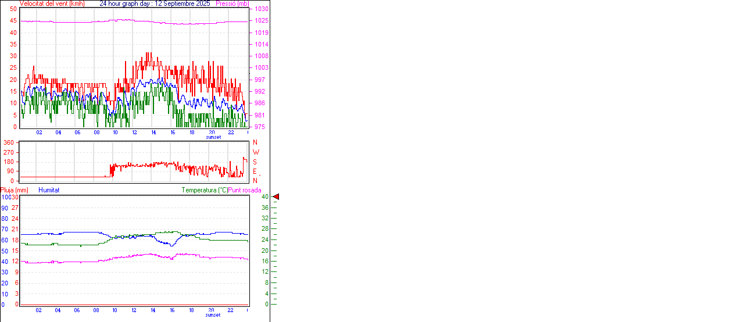Click the 'W' compass direction label
744x322 pixels.
tap(255, 152)
